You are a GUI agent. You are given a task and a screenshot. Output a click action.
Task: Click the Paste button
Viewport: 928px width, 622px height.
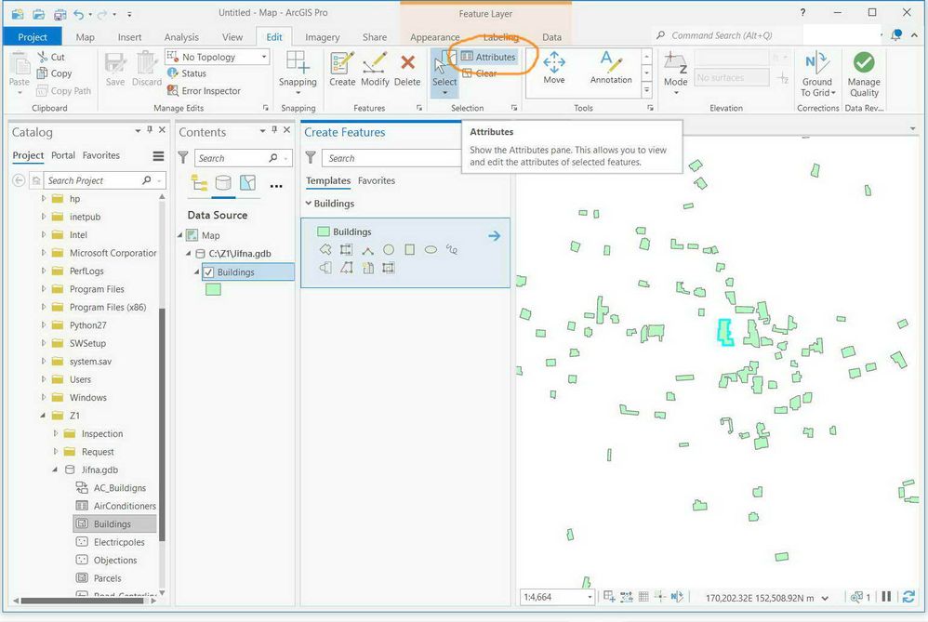[19, 73]
